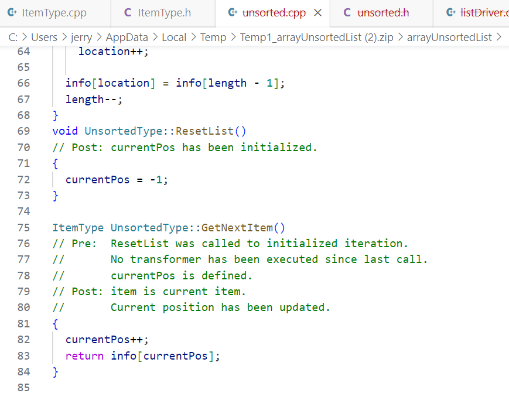Close the unsorted.cpp tab
Image resolution: width=509 pixels, height=400 pixels.
pos(317,11)
